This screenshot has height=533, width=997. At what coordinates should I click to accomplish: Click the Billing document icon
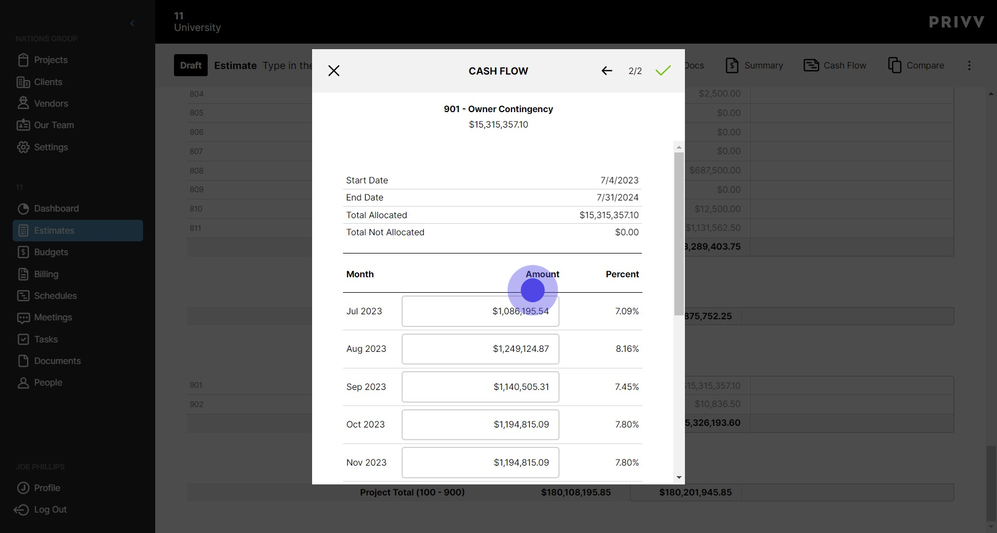23,274
